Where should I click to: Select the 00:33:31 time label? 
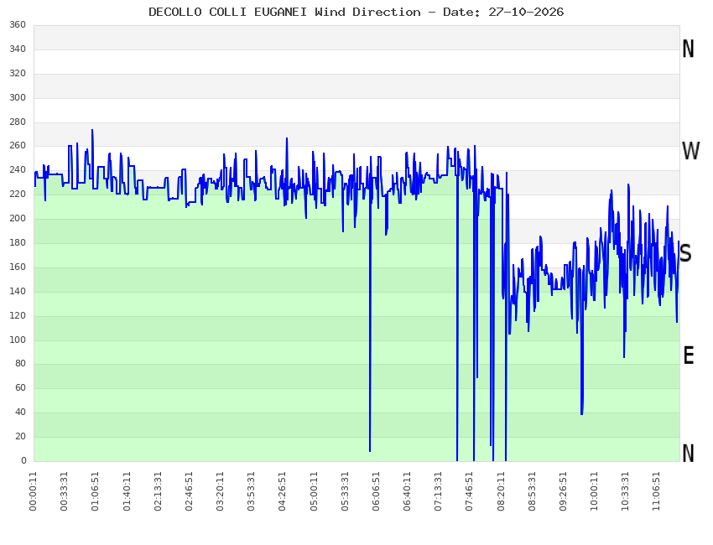(64, 491)
